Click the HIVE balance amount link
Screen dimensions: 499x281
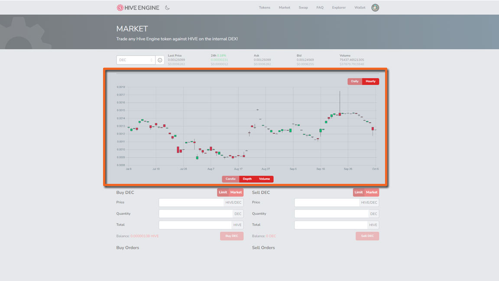[x=145, y=236]
